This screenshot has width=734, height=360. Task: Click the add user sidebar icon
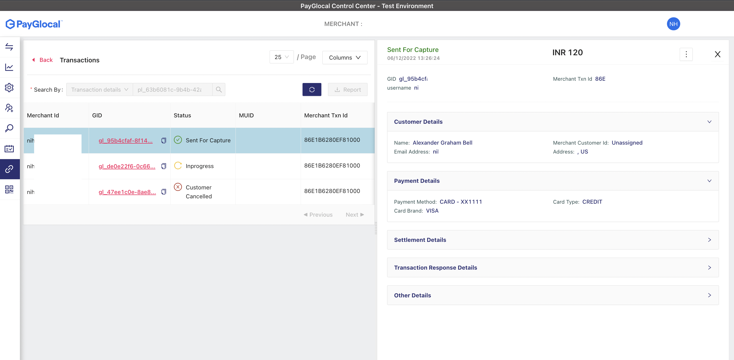(9, 108)
